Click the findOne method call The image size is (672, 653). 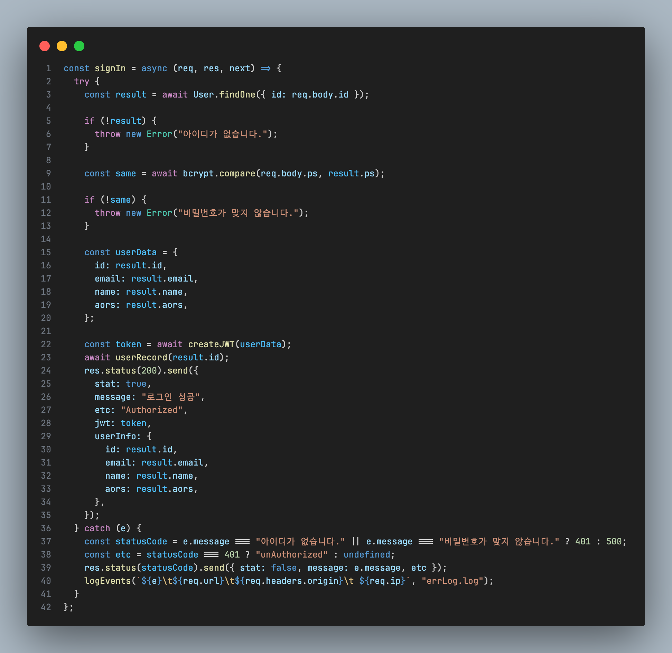(x=237, y=95)
